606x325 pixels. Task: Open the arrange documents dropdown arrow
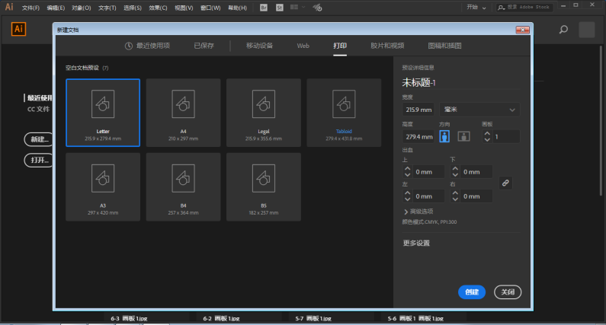point(303,8)
